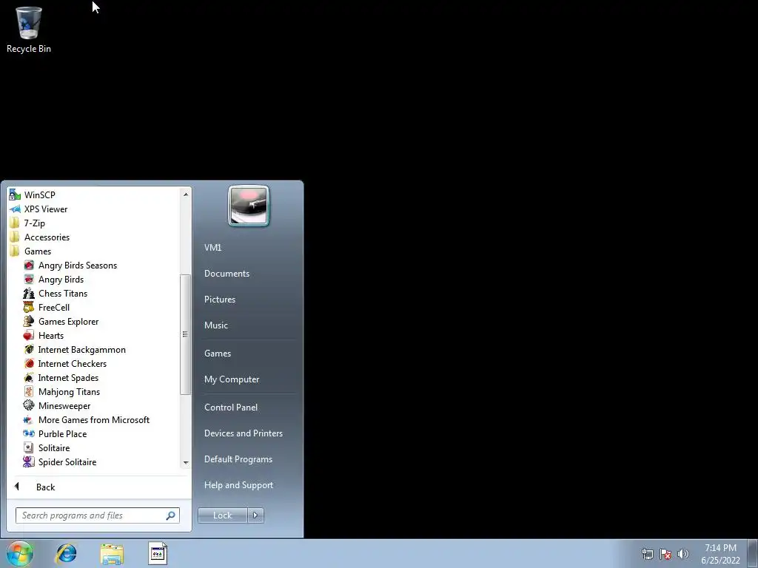Open Control Panel
Image resolution: width=758 pixels, height=568 pixels.
click(231, 408)
